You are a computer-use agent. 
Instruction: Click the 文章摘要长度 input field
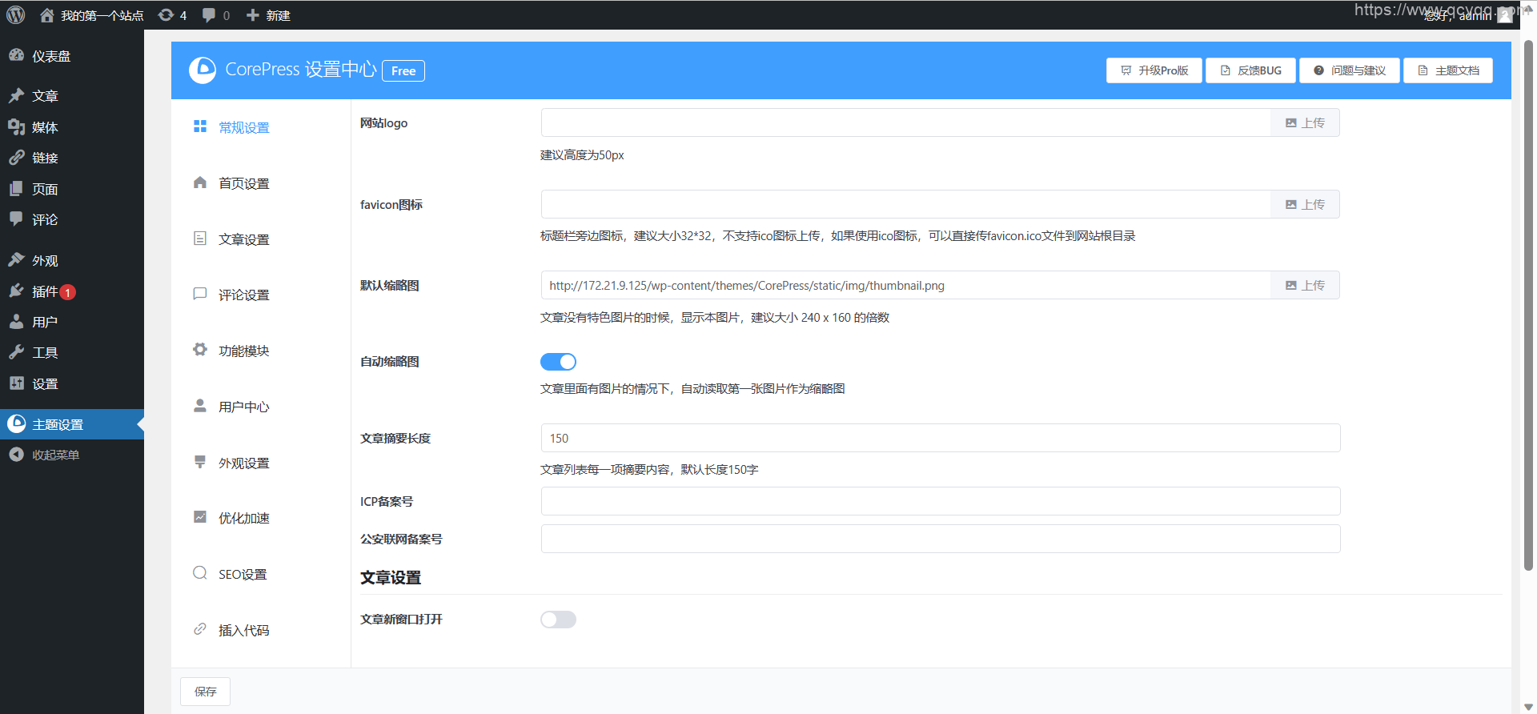940,439
